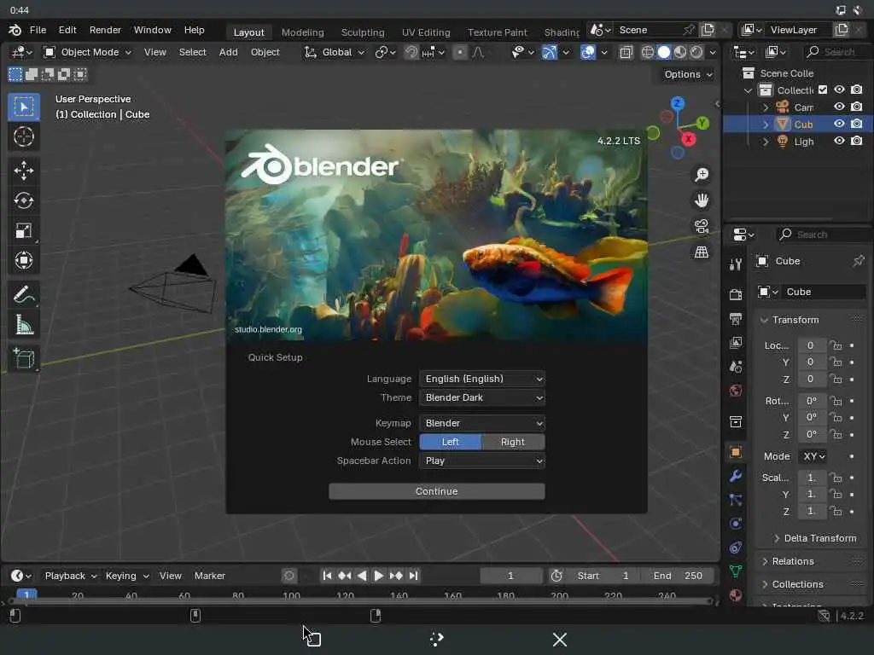The width and height of the screenshot is (874, 655).
Task: Select the Scale tool
Action: pyautogui.click(x=23, y=230)
